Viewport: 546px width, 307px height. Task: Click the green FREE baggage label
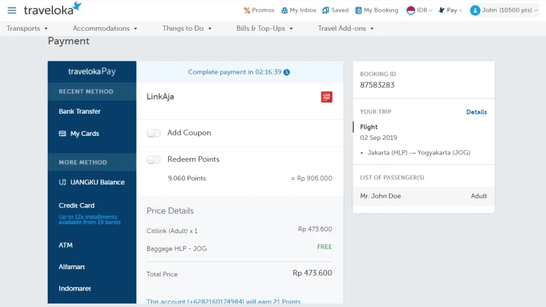click(x=325, y=247)
